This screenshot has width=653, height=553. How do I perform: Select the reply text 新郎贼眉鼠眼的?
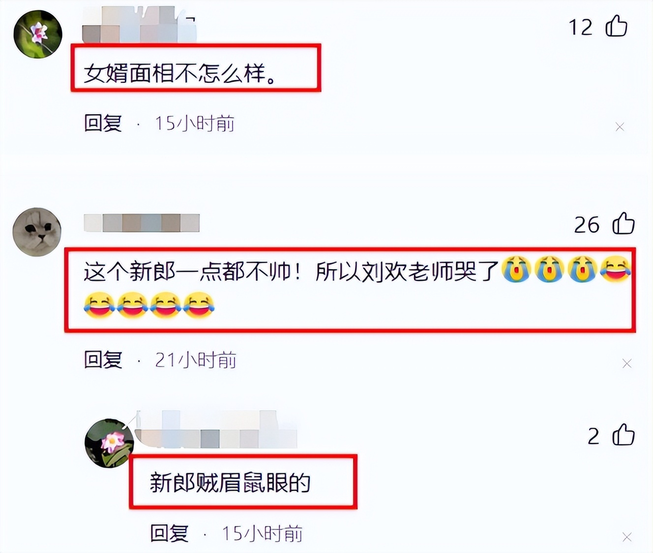[x=230, y=483]
